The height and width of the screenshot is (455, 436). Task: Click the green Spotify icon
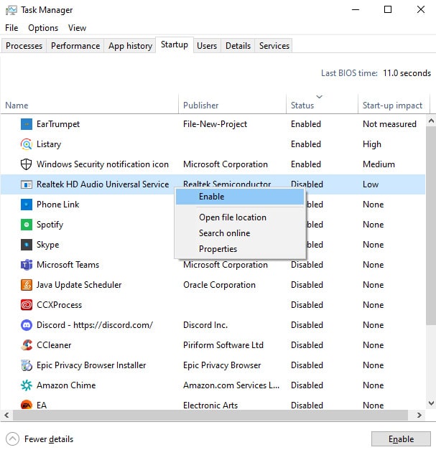[x=27, y=225]
